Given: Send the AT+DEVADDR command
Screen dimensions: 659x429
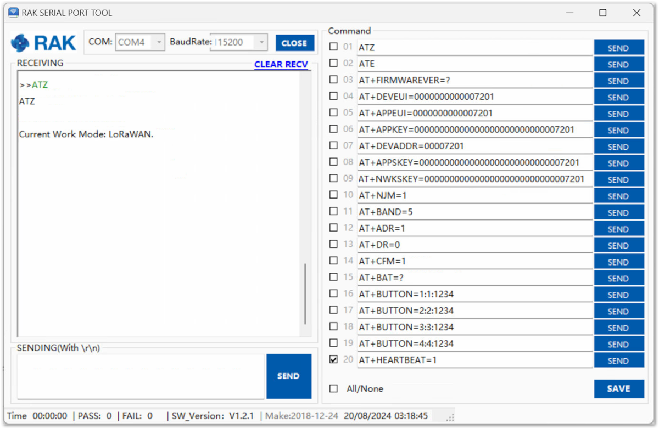Looking at the screenshot, I should pos(619,146).
